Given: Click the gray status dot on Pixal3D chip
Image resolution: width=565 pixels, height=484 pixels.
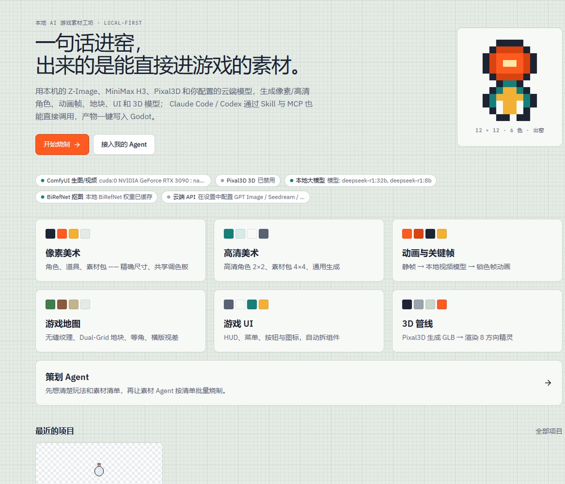Looking at the screenshot, I should [x=222, y=180].
